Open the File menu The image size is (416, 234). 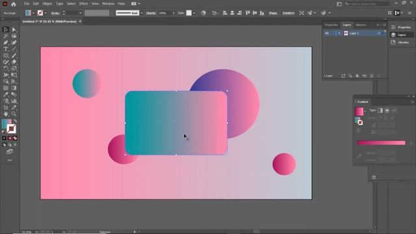[27, 4]
